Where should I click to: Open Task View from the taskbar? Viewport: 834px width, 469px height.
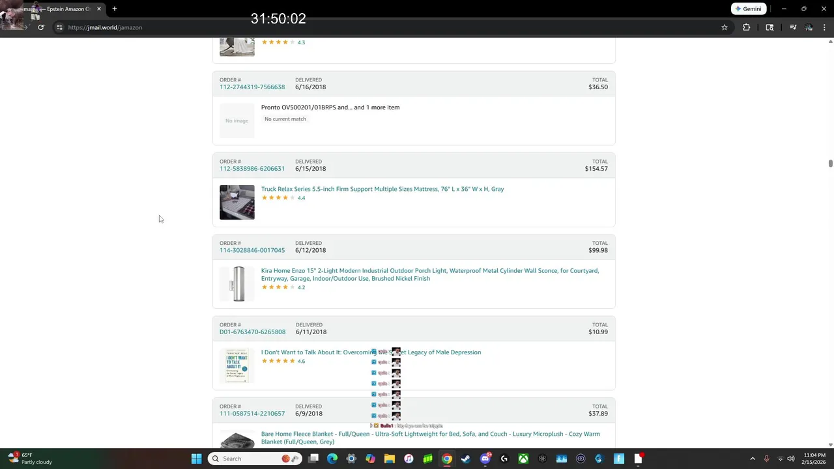[313, 459]
